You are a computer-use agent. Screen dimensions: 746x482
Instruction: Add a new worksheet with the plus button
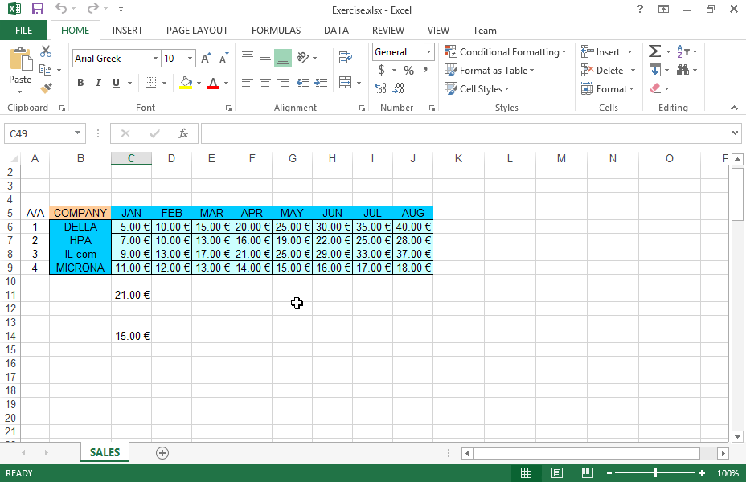pyautogui.click(x=162, y=452)
